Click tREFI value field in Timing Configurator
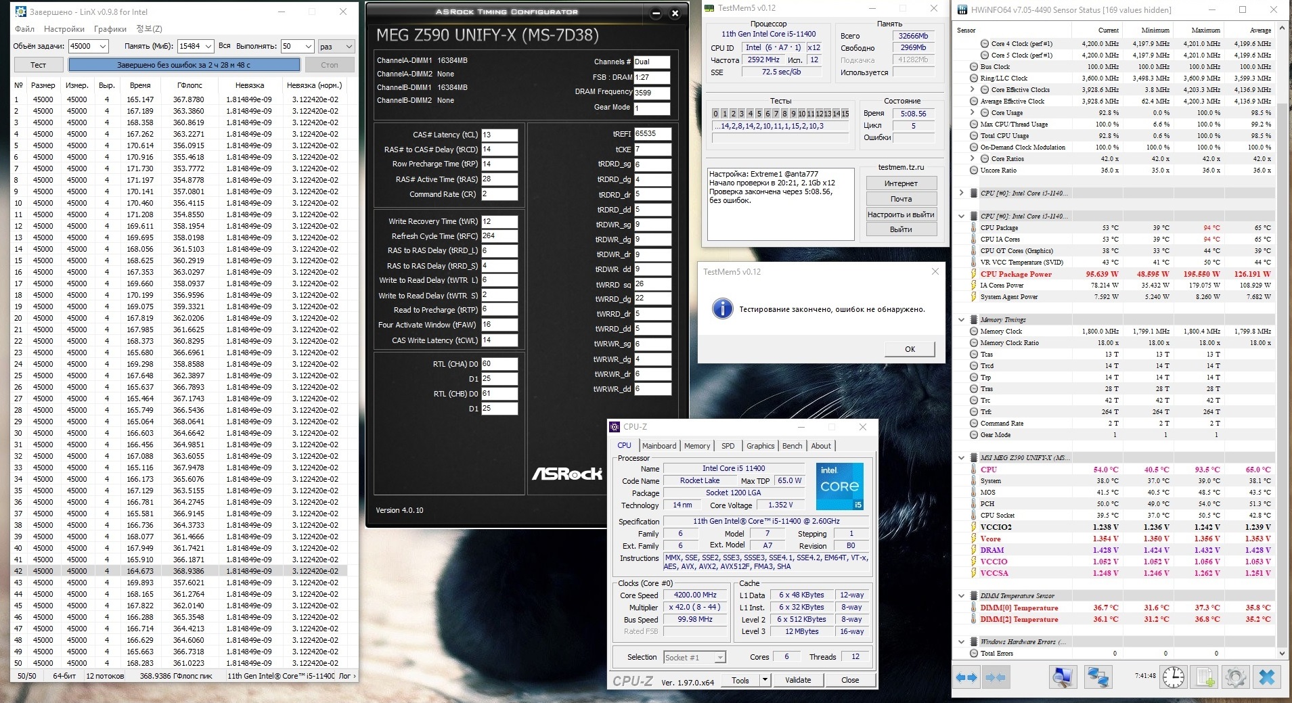Screen dimensions: 1292x703 click(652, 134)
